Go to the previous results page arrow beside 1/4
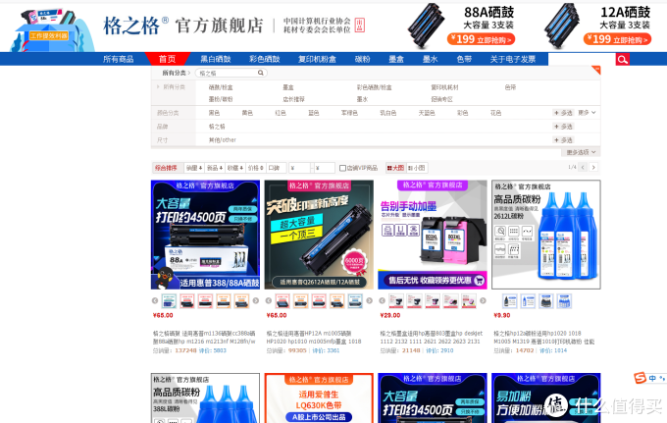This screenshot has width=667, height=423. [583, 167]
